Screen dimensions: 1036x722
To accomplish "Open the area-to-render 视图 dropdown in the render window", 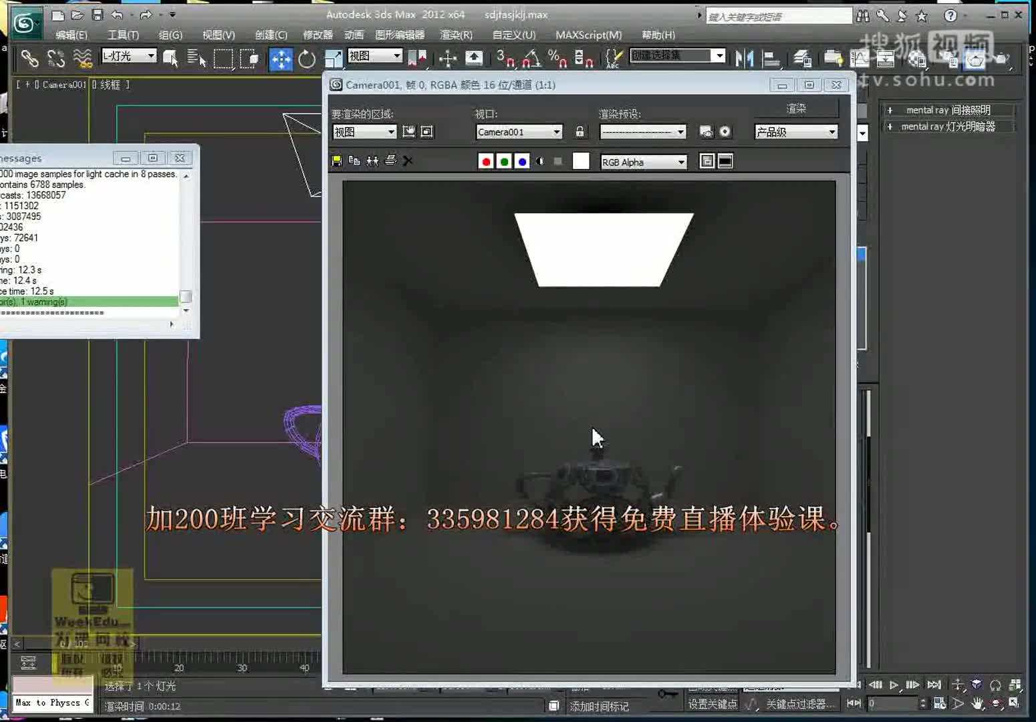I will [364, 132].
